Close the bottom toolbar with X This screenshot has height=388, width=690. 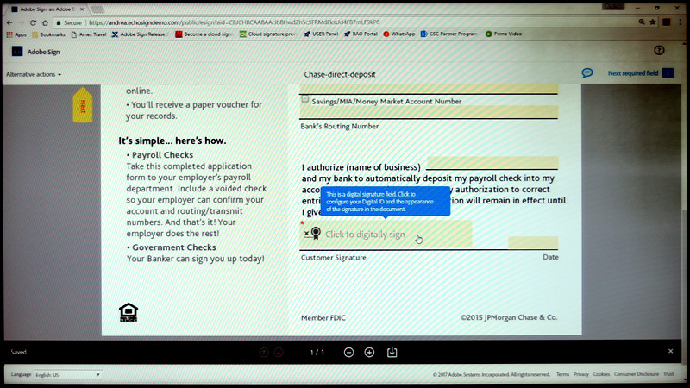[671, 351]
